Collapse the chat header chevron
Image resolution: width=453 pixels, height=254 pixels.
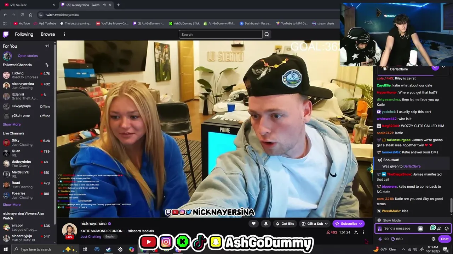pos(443,67)
